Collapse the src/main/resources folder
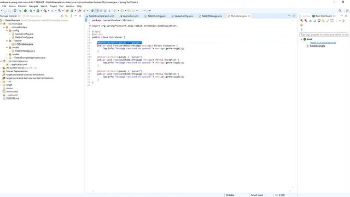This screenshot has width=350, height=197. tap(1, 61)
